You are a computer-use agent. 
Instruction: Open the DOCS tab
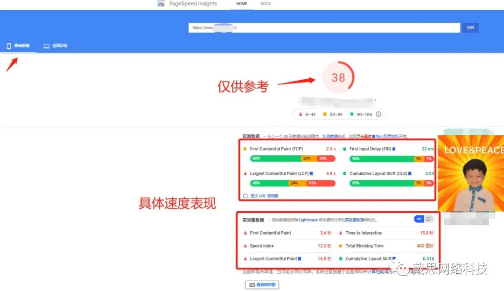pos(266,4)
